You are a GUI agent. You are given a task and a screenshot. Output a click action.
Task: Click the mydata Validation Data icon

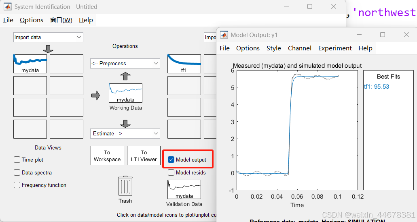[x=184, y=189]
